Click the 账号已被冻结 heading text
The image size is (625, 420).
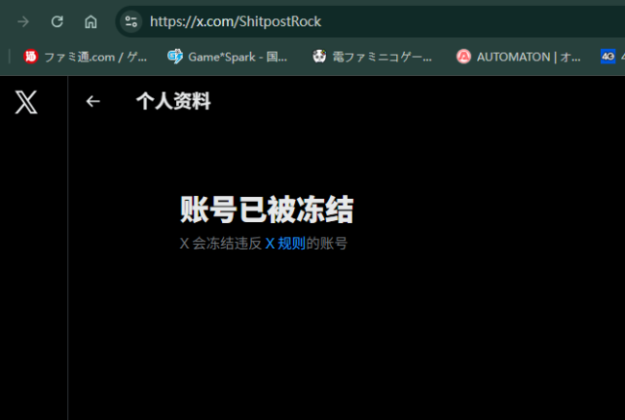click(266, 210)
